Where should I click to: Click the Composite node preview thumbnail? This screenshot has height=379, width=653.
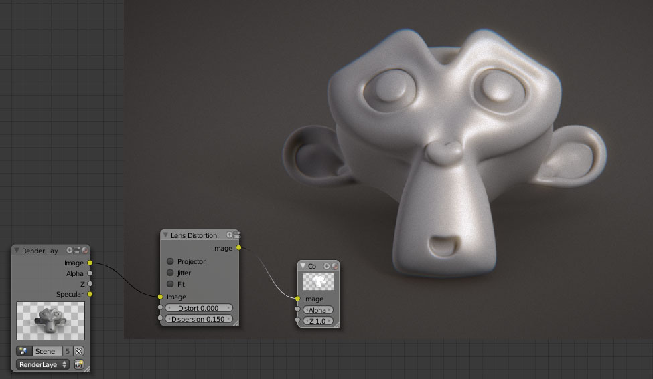pos(318,281)
